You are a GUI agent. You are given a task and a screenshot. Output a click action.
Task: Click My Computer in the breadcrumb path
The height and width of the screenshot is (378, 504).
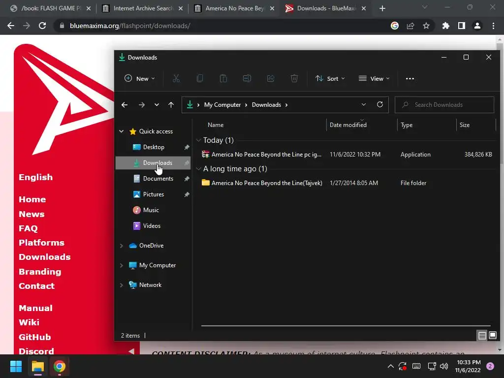222,105
